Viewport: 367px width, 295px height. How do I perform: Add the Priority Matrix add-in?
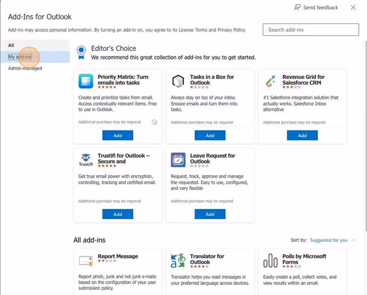coord(118,135)
